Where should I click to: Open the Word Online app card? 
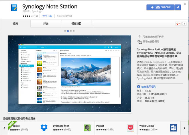159,128
